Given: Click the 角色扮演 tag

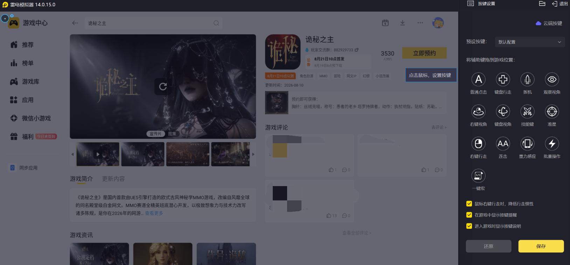Looking at the screenshot, I should (x=306, y=76).
